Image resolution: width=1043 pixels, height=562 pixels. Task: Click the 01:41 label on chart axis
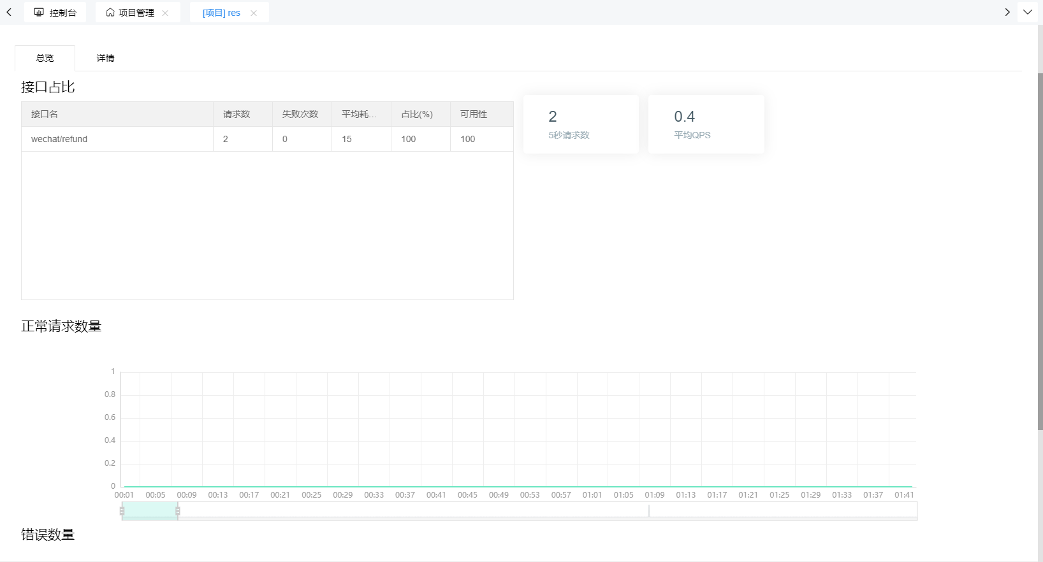(x=904, y=495)
